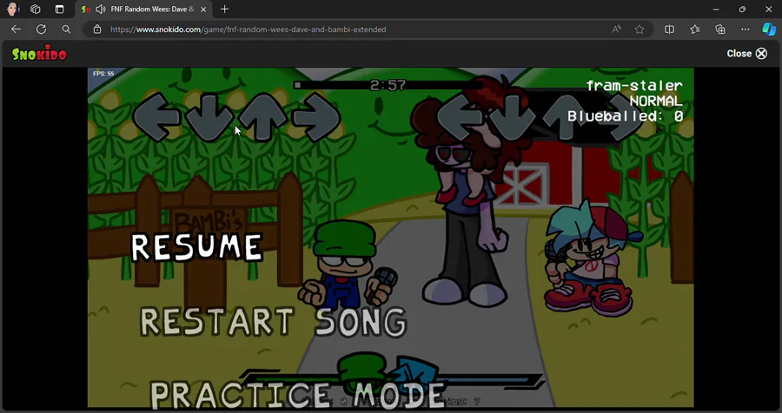
Task: Toggle the vertical tabs icon
Action: pos(59,9)
